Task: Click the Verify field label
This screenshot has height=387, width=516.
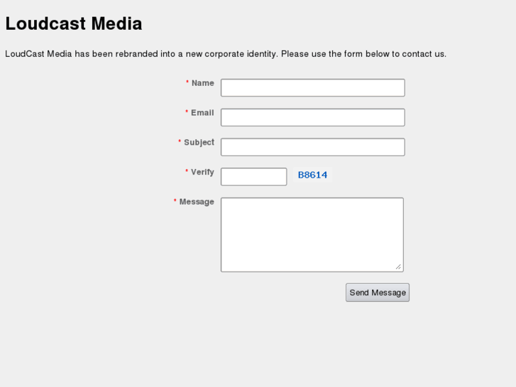Action: tap(202, 173)
